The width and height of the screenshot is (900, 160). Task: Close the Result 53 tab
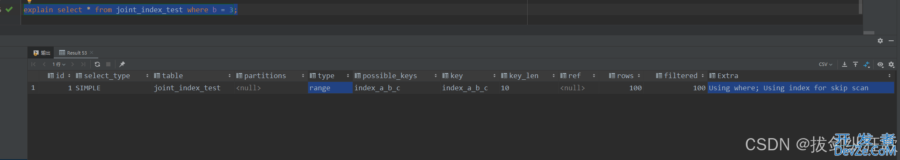pyautogui.click(x=92, y=52)
